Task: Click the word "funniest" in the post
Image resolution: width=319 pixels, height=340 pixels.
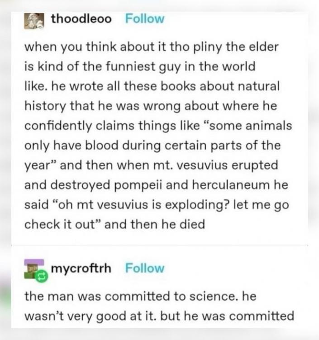Action: pos(130,66)
